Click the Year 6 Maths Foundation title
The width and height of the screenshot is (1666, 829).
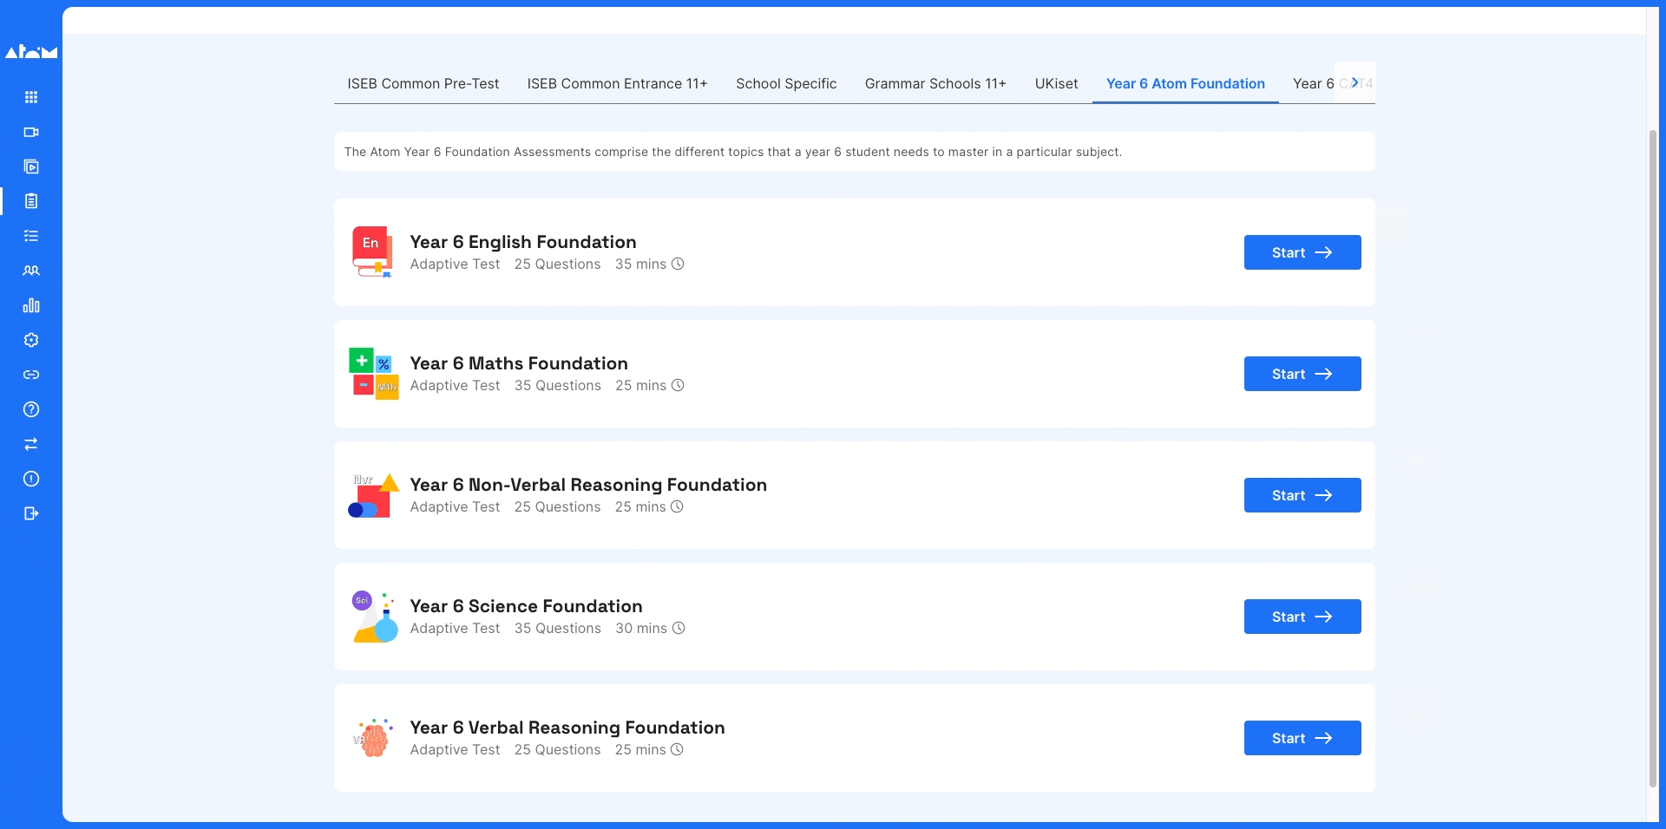point(519,363)
